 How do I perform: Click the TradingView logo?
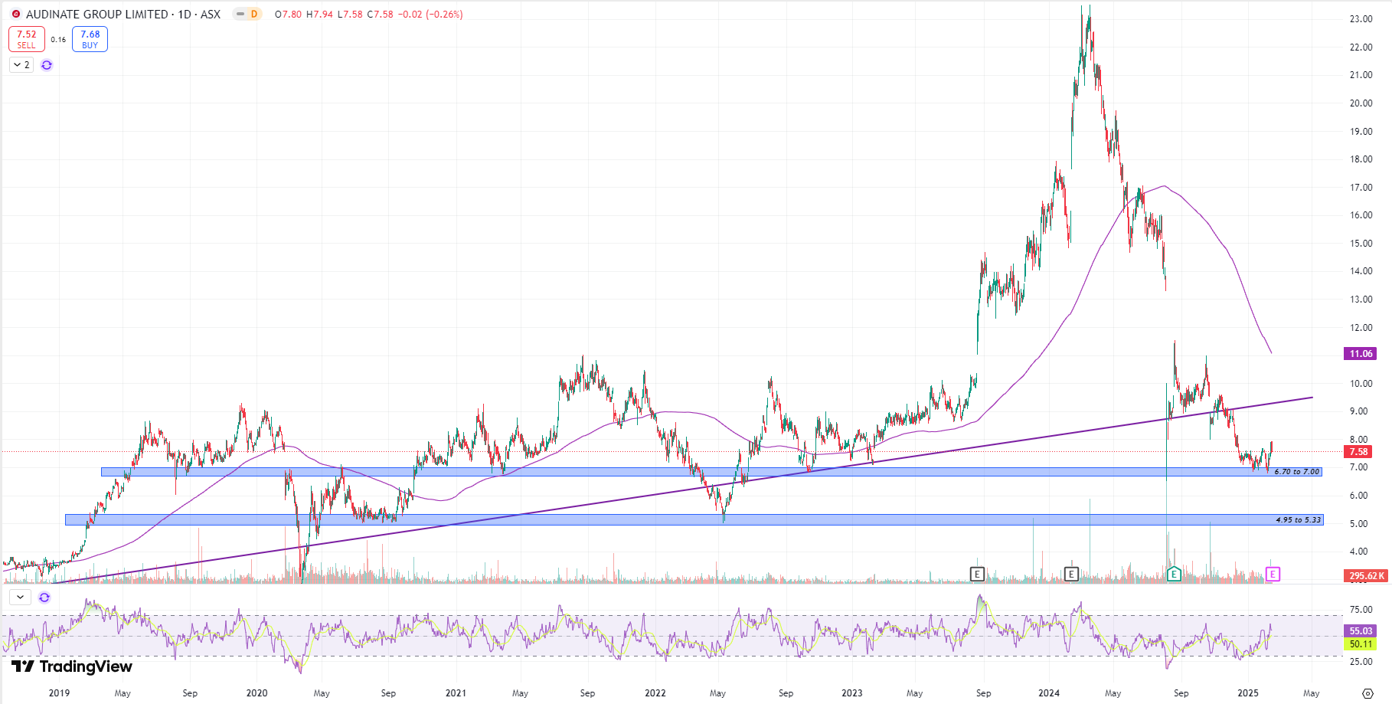72,666
